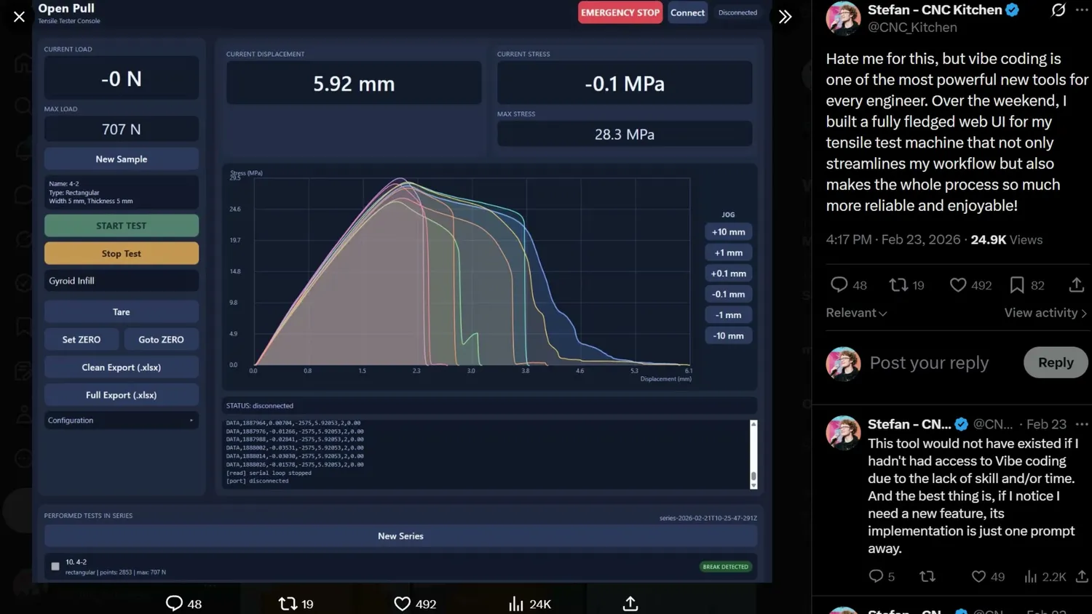Click the repost icon with 19 below the image

(288, 603)
